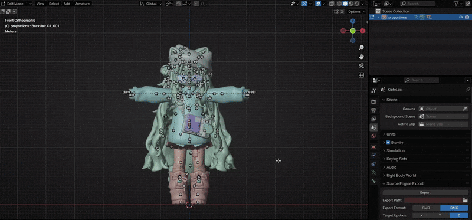Click the properties panel Search field
This screenshot has width=472, height=220.
pyautogui.click(x=421, y=80)
